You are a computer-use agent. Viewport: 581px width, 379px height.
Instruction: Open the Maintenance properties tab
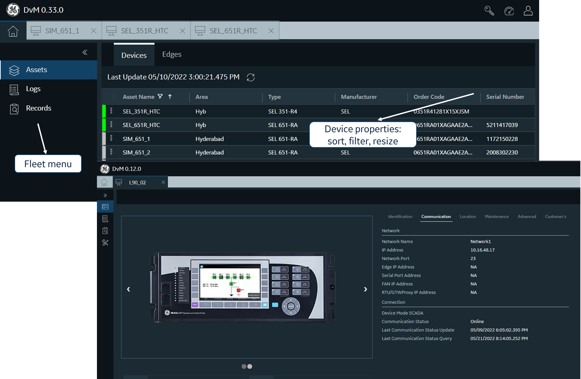(x=497, y=217)
